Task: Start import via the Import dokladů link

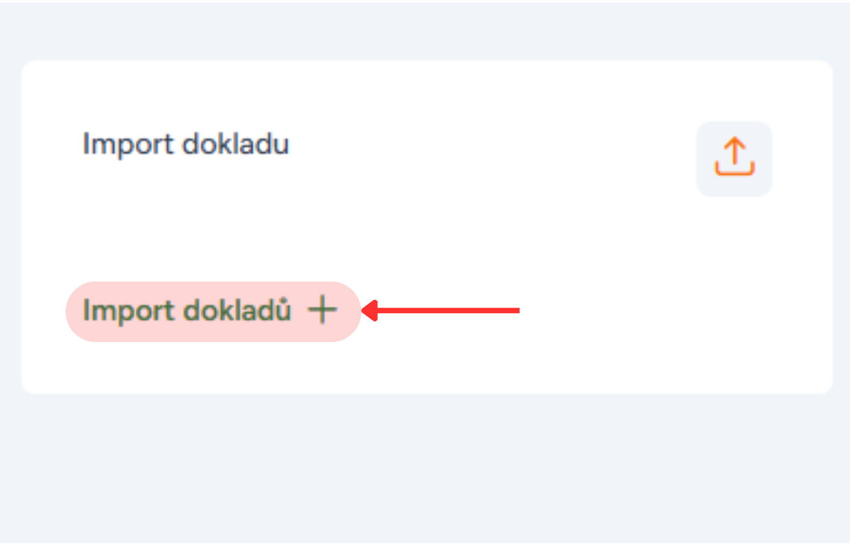Action: (x=213, y=311)
